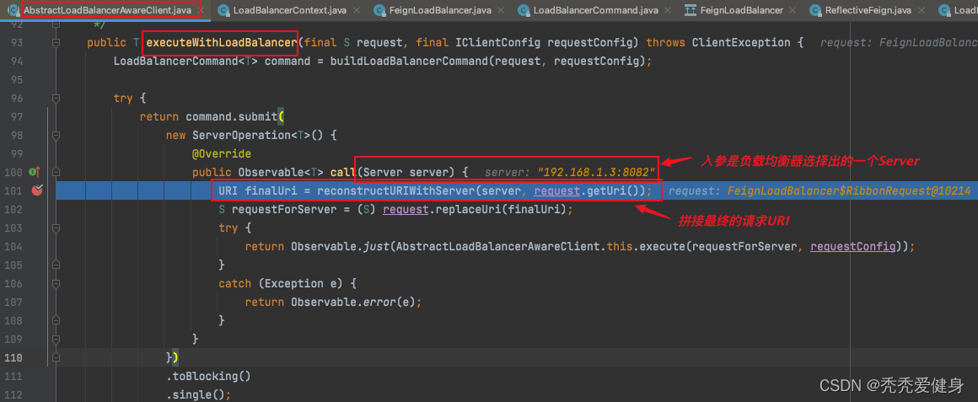The height and width of the screenshot is (402, 978).
Task: Click the RibbonRequest@10214 debug hint
Action: tap(849, 190)
